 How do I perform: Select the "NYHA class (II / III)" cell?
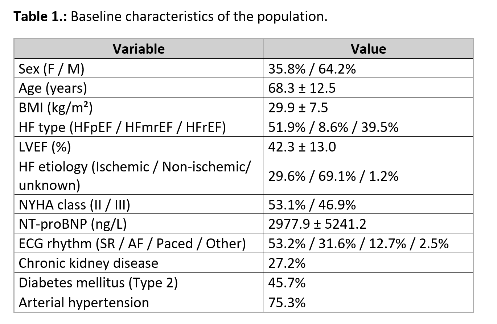(x=74, y=205)
